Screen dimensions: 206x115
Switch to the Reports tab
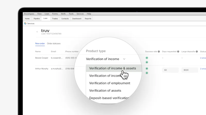pos(88,18)
